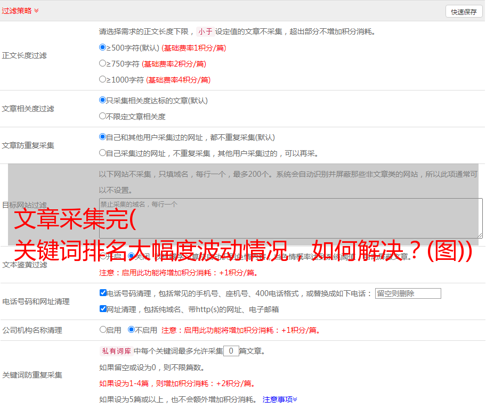Image resolution: width=486 pixels, height=409 pixels.
Task: Select the ≥500字符 default length option
Action: click(x=103, y=47)
